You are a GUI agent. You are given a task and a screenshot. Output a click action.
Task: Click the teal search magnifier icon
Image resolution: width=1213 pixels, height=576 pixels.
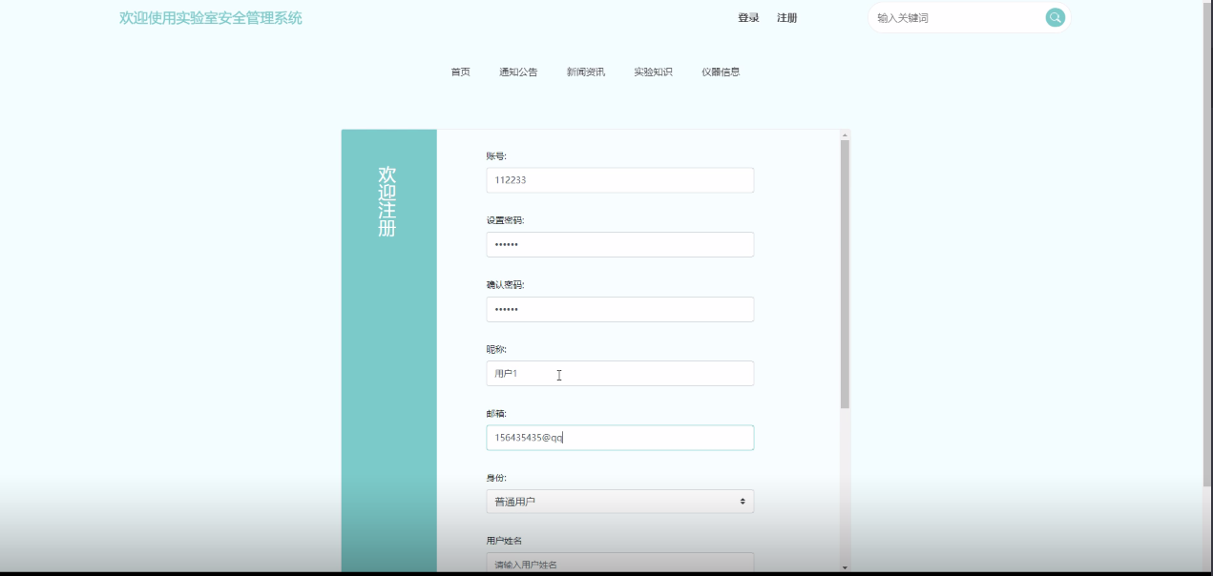coord(1055,17)
